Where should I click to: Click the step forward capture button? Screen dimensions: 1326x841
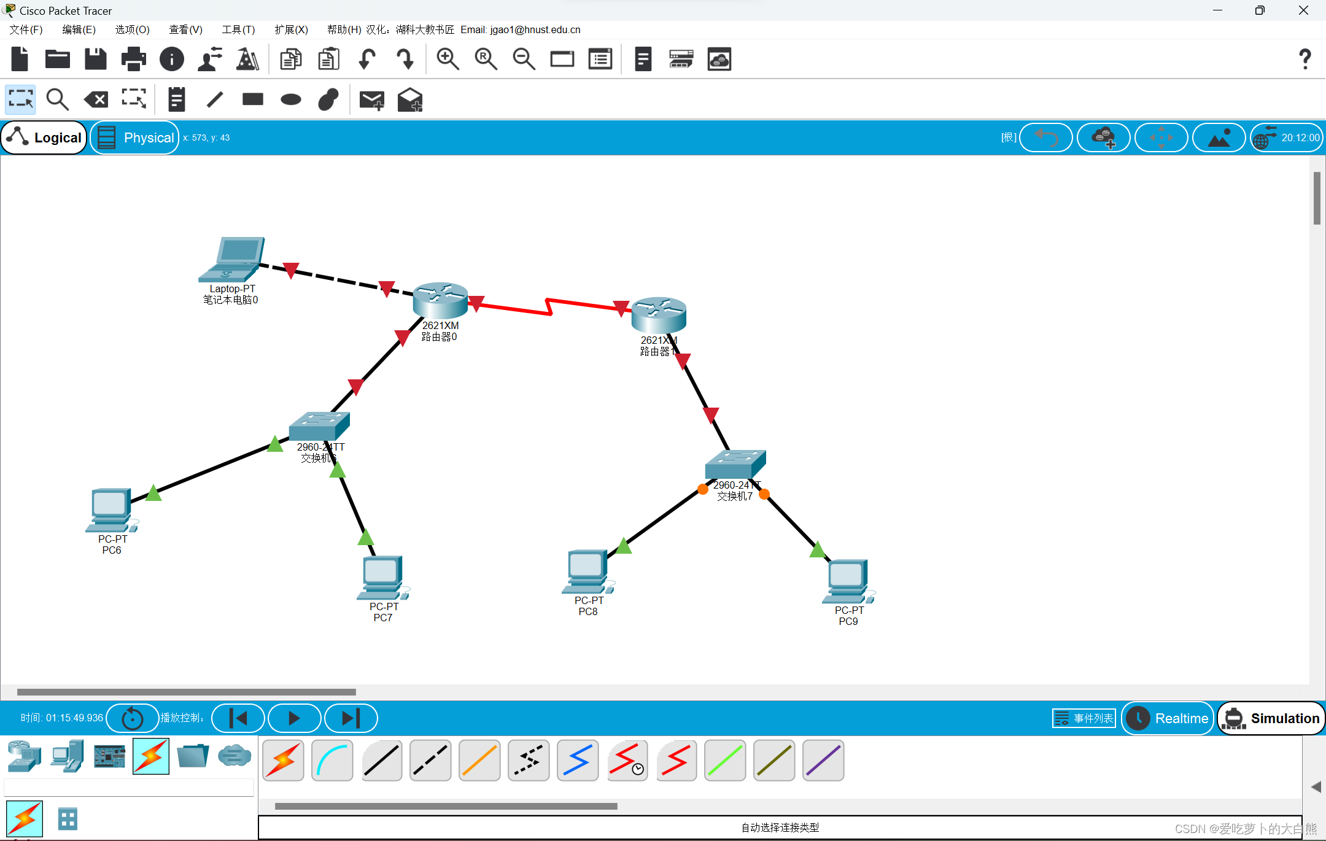coord(351,718)
